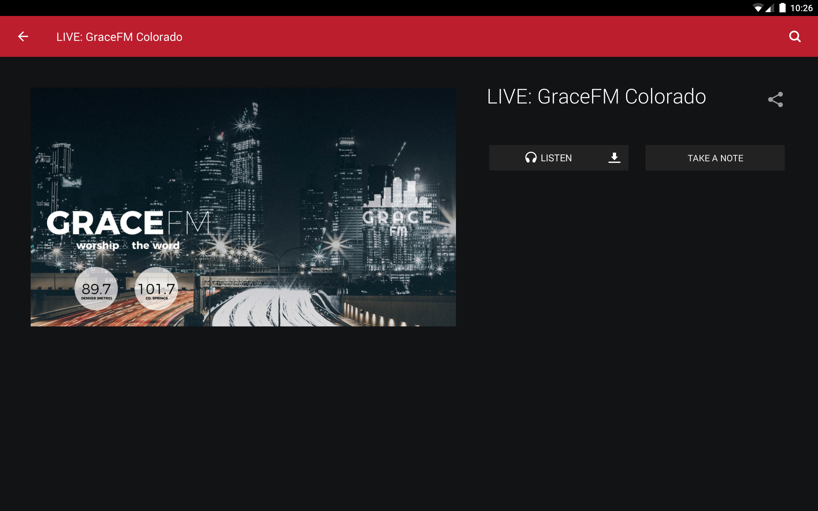Image resolution: width=818 pixels, height=511 pixels.
Task: Click the bold GRACE FM logo text
Action: point(128,223)
